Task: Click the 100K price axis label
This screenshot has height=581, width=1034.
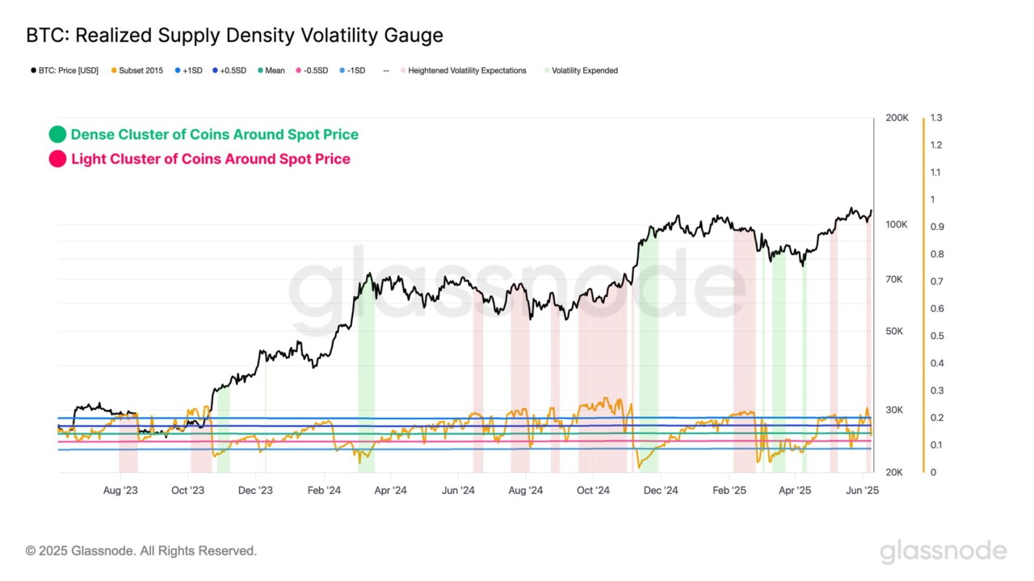Action: coord(897,224)
